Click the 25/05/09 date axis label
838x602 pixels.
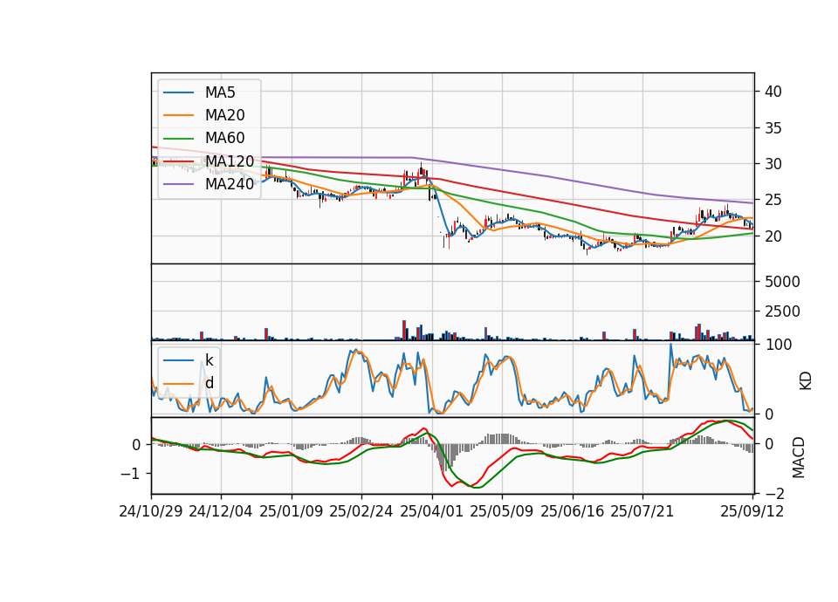click(502, 511)
